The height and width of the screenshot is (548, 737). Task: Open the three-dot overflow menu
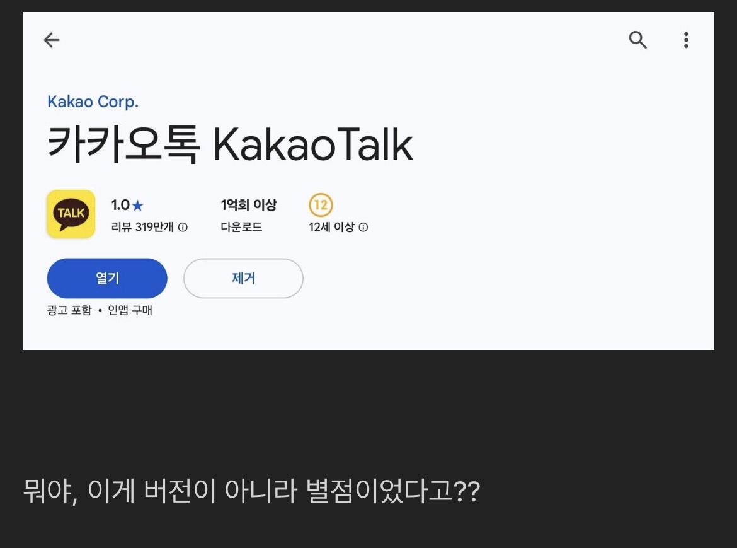(x=685, y=40)
